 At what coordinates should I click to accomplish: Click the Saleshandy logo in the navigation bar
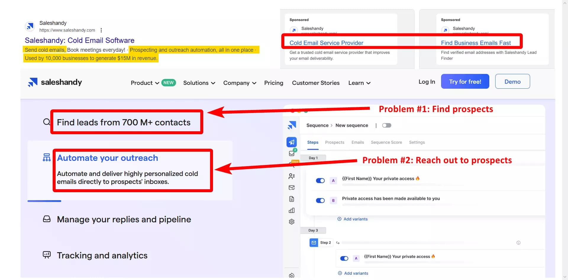point(55,82)
